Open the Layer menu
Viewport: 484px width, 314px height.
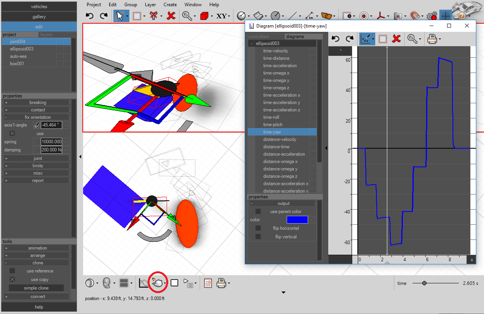[150, 5]
